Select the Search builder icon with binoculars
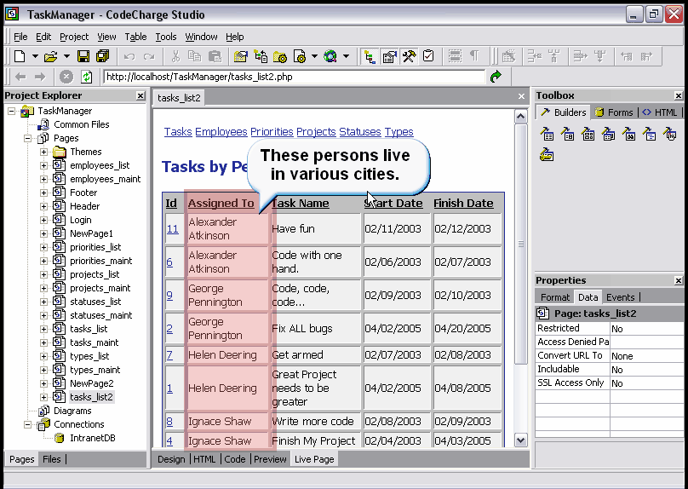This screenshot has height=489, width=688. coord(629,134)
